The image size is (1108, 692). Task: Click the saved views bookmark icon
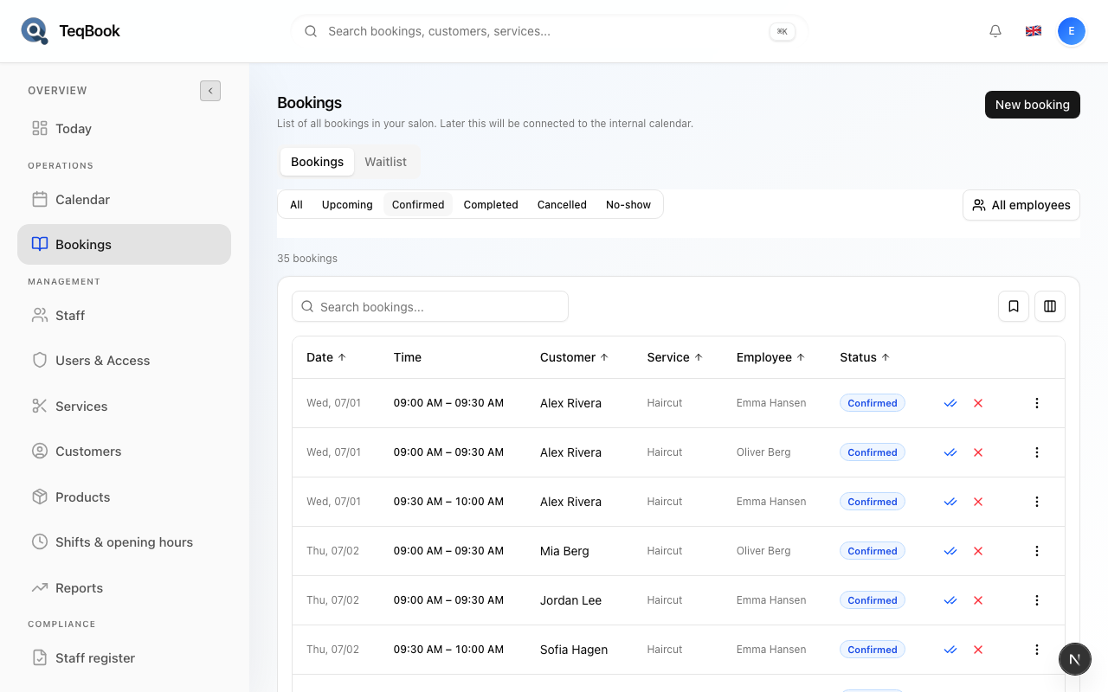pos(1014,306)
